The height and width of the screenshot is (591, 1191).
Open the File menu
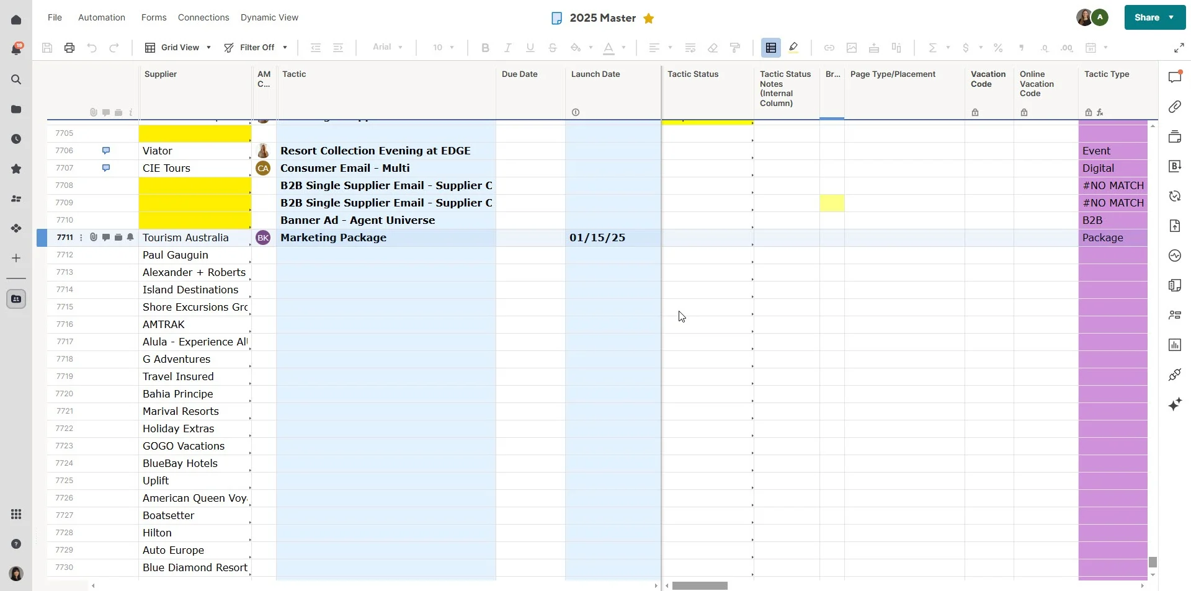[55, 17]
